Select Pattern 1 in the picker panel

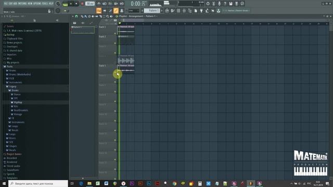coord(83,30)
